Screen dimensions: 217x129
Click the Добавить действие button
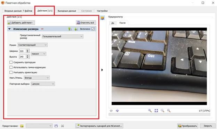(21, 23)
